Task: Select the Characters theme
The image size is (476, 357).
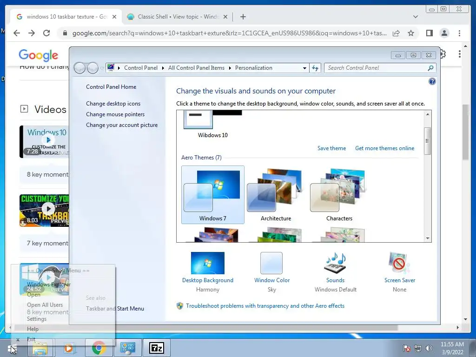Action: 339,195
